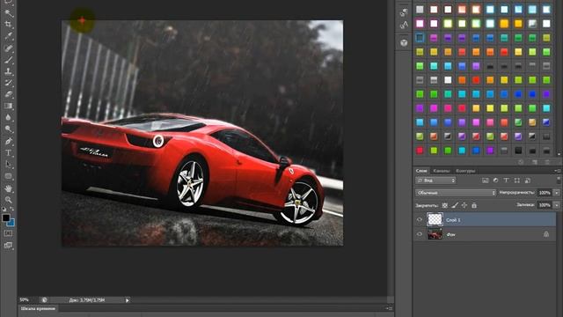This screenshot has height=317, width=563.
Task: Toggle lock all for layer
Action: [x=474, y=205]
